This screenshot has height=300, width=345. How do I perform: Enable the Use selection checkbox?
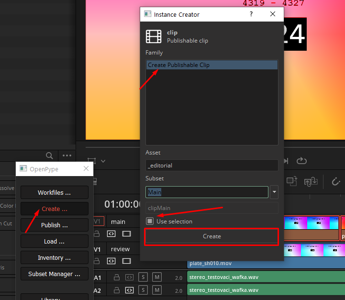pos(150,221)
